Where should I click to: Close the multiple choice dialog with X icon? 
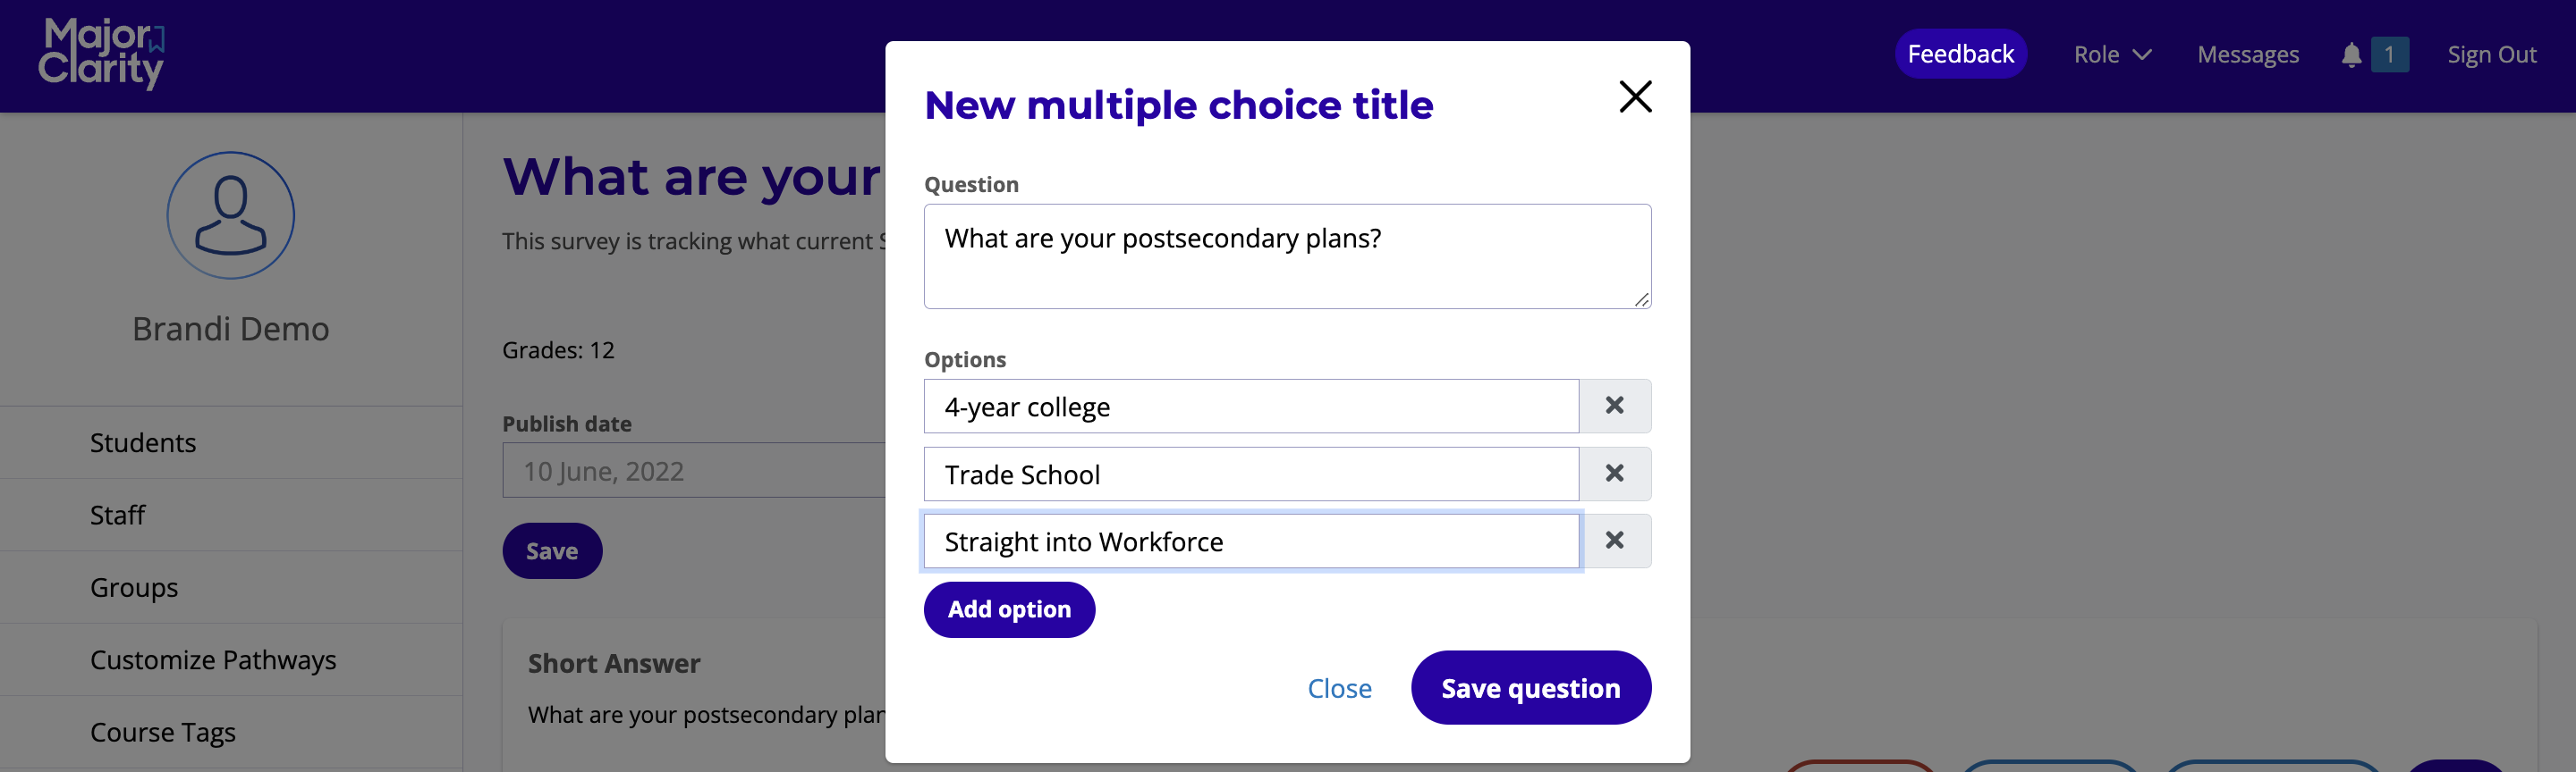click(1635, 96)
